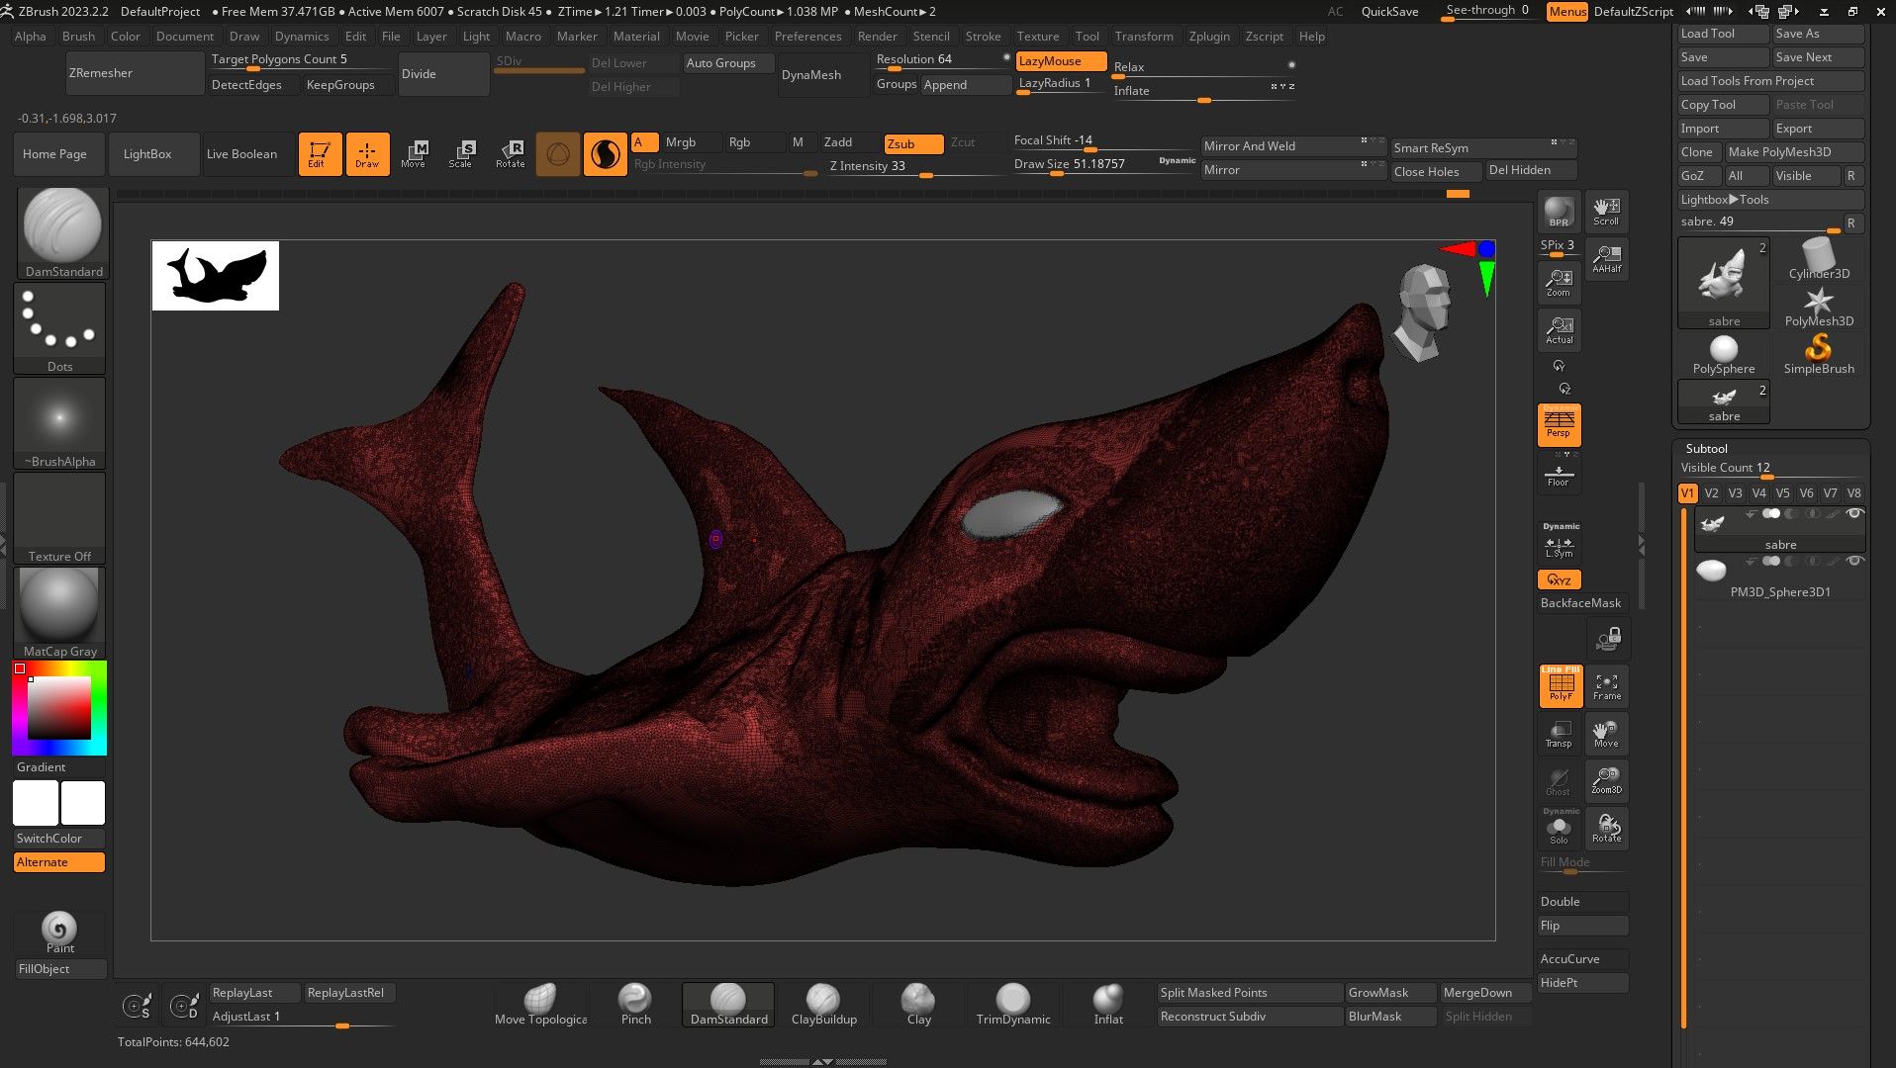Click the DynaMesh button

click(x=811, y=75)
